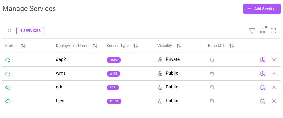
Task: Sort by Visibility column arrows
Action: click(179, 46)
